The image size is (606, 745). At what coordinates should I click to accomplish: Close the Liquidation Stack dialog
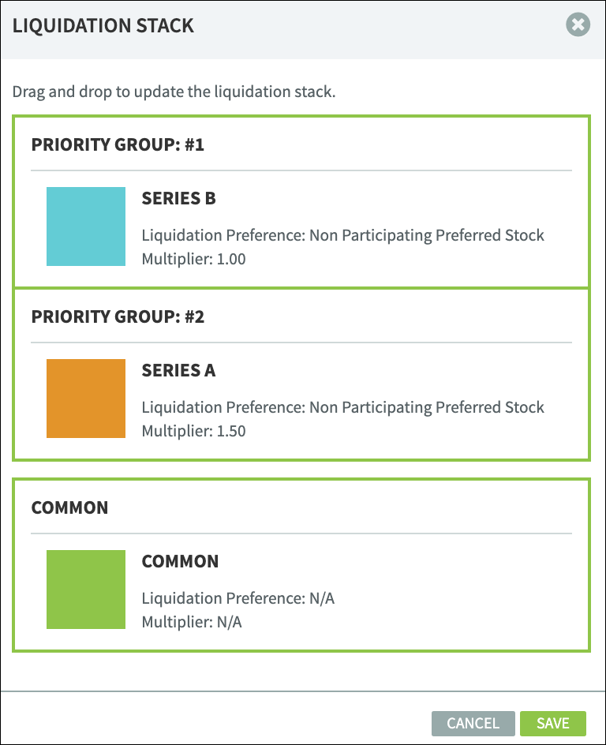pos(578,24)
